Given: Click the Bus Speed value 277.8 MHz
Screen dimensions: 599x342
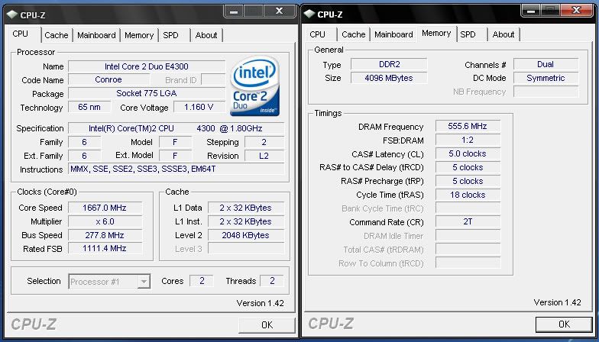Looking at the screenshot, I should 105,235.
